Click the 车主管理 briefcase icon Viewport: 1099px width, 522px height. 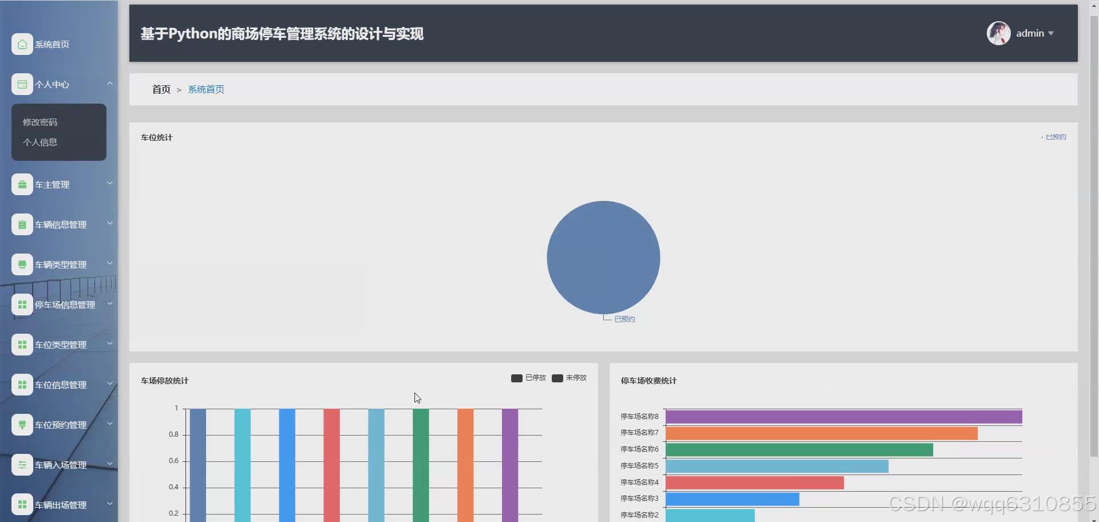[22, 184]
